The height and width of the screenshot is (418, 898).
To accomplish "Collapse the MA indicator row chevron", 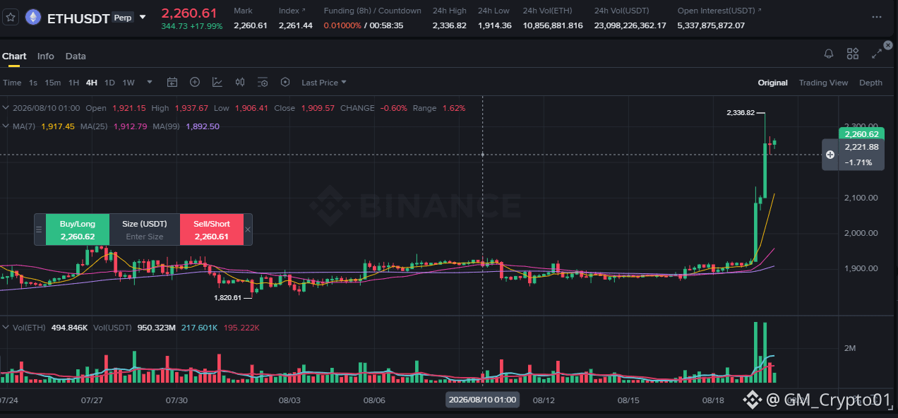I will 6,126.
